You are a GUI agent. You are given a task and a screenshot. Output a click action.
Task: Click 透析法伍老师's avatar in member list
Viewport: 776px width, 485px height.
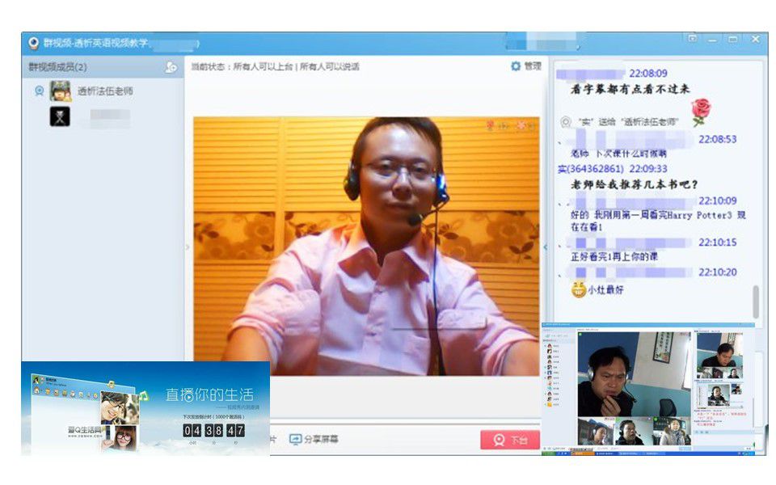point(60,91)
